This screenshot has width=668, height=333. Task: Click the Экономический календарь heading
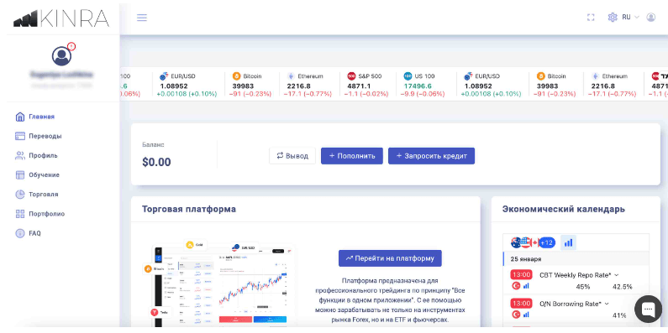(x=564, y=209)
